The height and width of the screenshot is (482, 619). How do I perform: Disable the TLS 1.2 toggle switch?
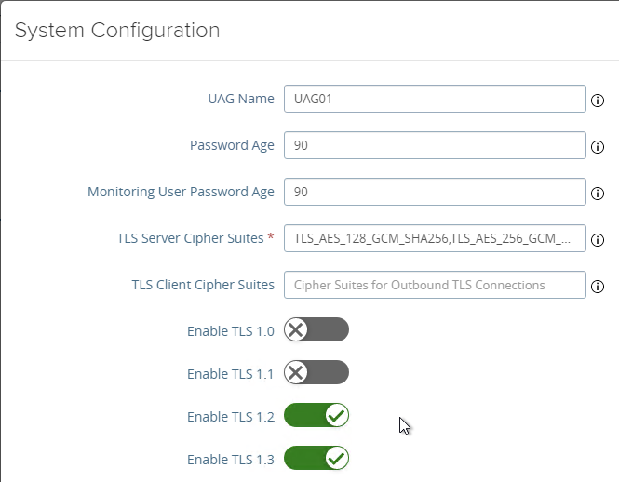[x=316, y=416]
